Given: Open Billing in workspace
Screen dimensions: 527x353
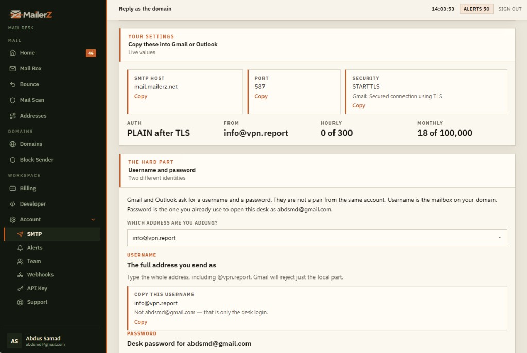Looking at the screenshot, I should pyautogui.click(x=52, y=188).
